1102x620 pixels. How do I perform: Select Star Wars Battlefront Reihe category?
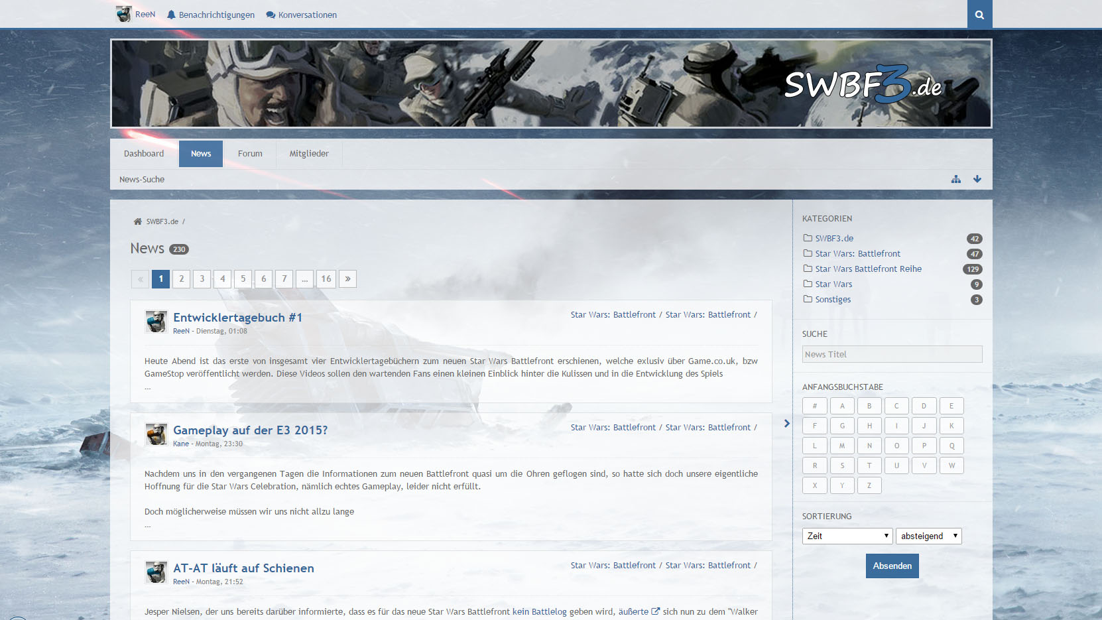(x=869, y=269)
